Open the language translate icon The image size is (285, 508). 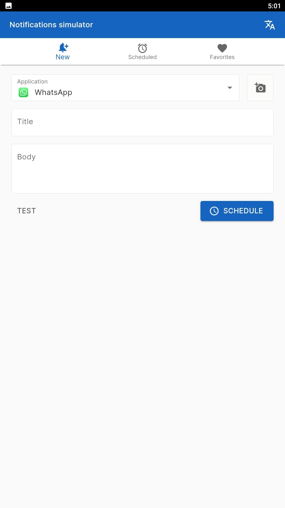269,25
